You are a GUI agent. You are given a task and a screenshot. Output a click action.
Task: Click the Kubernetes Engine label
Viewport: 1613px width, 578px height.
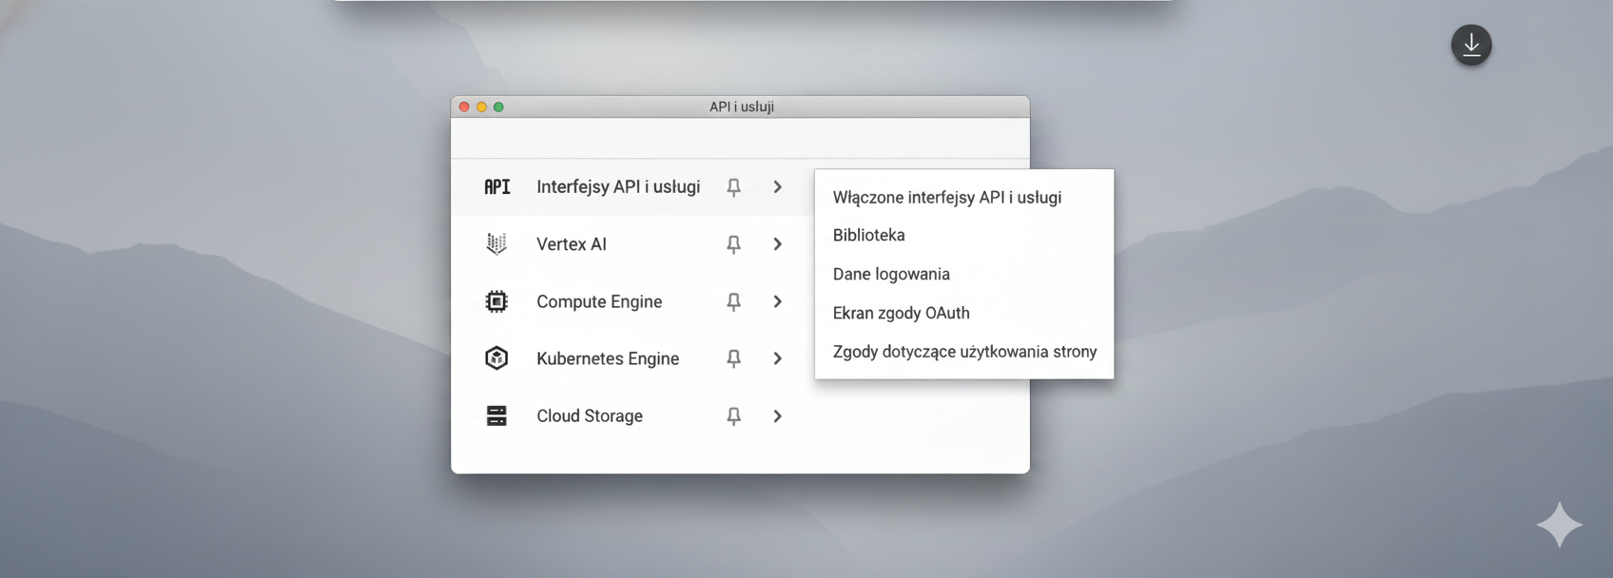point(608,358)
